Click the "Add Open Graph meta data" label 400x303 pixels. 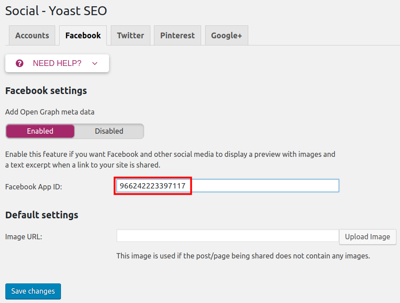50,112
